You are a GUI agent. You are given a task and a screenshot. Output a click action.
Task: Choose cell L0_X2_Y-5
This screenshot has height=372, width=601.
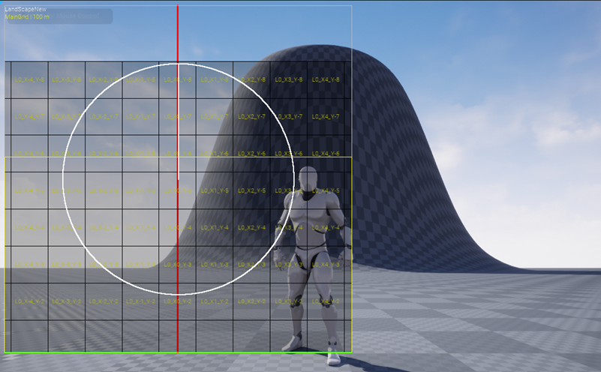[252, 190]
